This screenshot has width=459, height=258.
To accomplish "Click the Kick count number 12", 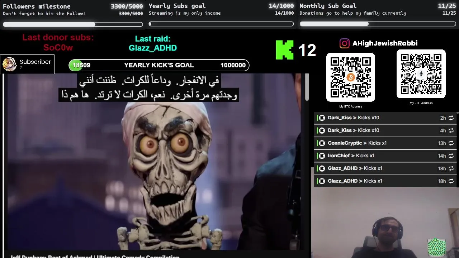I will 307,51.
